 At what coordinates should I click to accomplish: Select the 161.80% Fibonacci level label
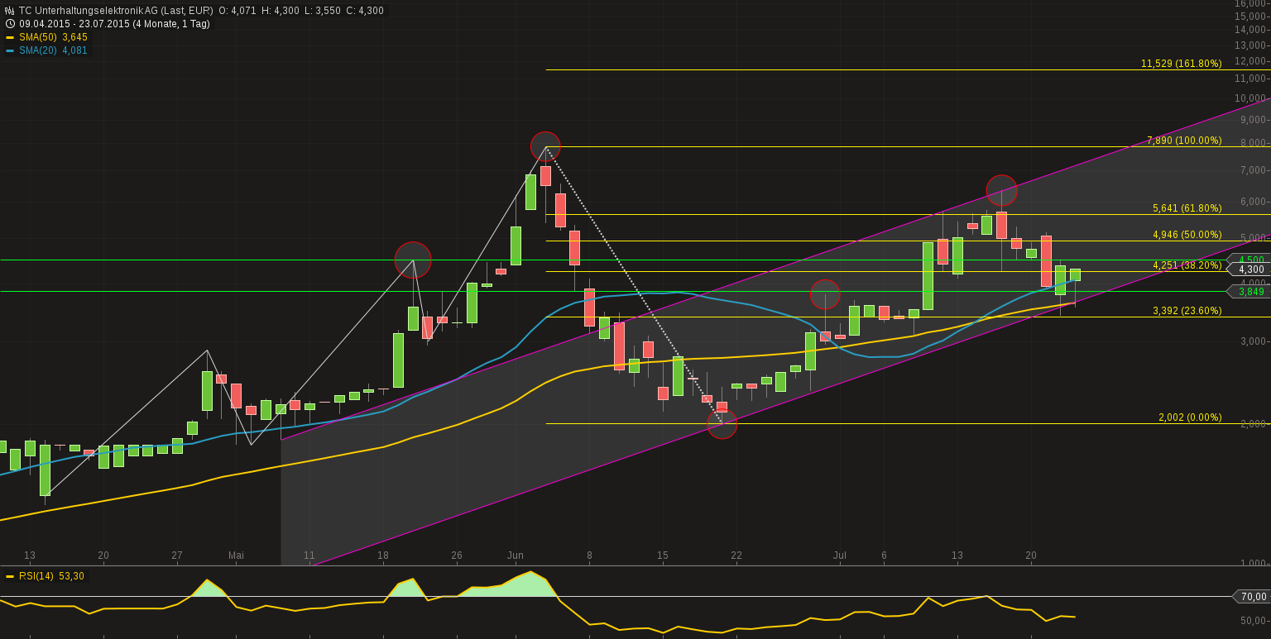click(x=1181, y=64)
